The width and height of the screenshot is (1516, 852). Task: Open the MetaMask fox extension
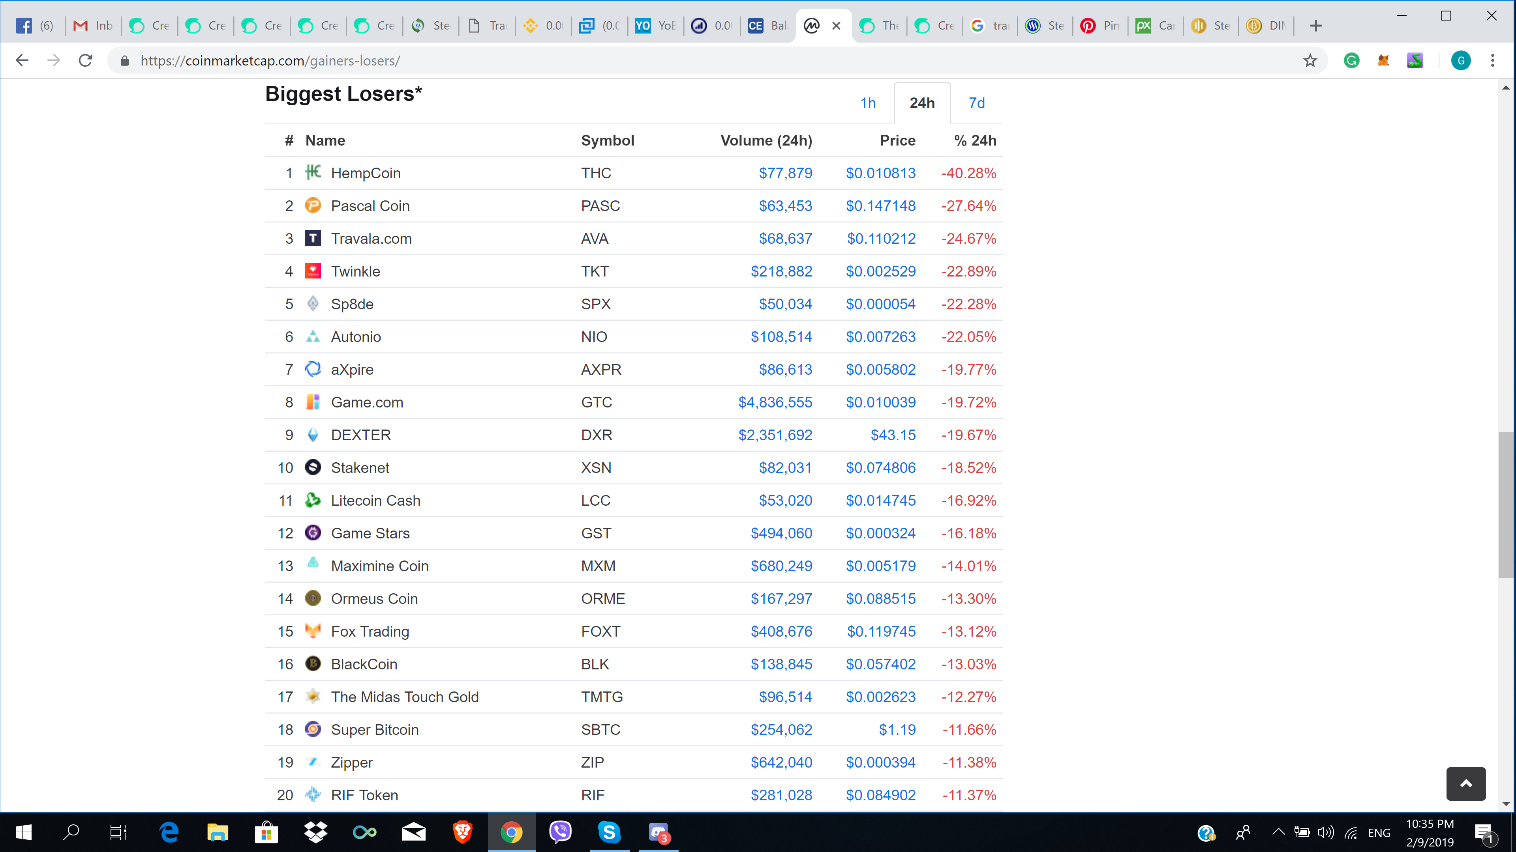click(1384, 61)
